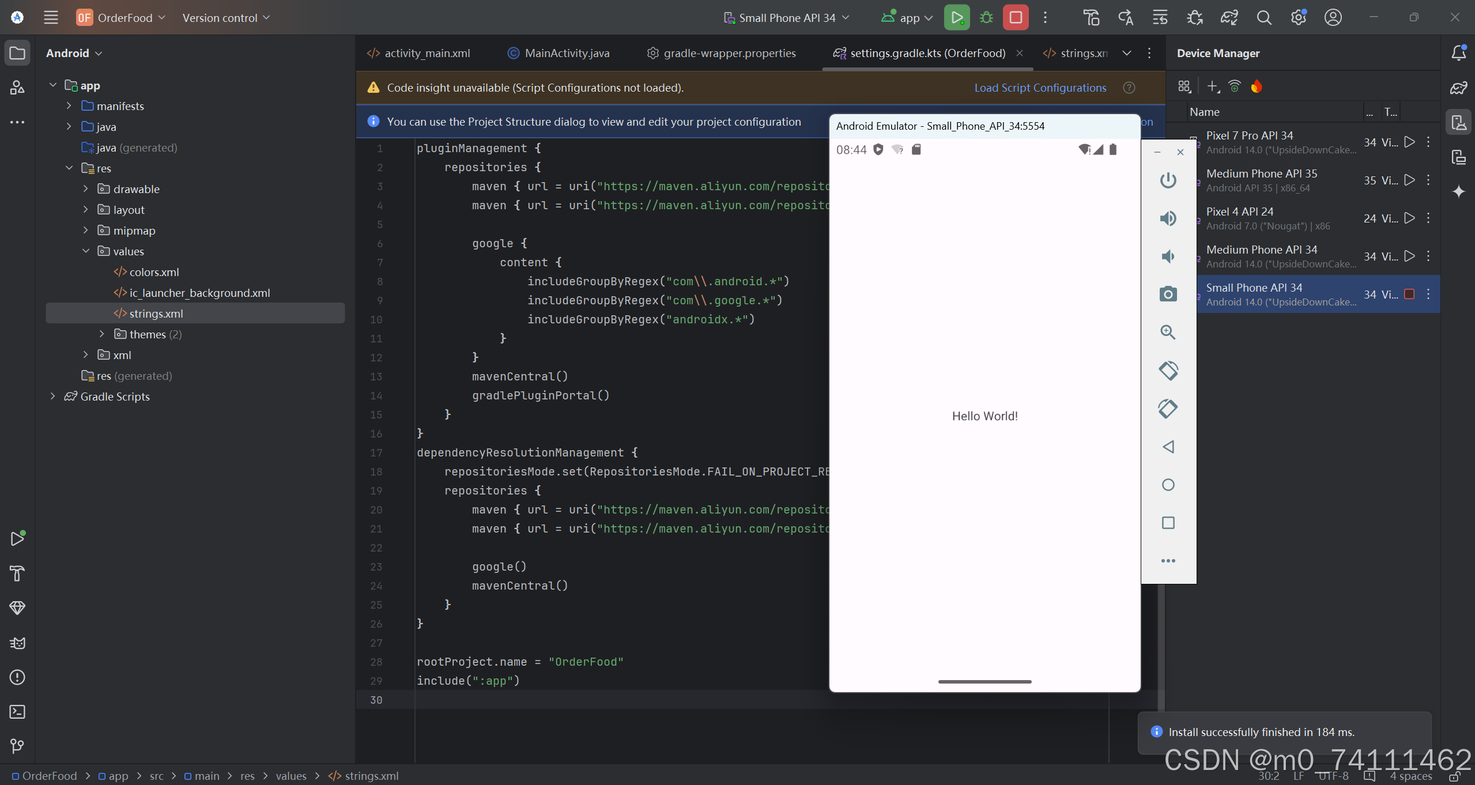Click Sync Project with Gradle Files icon

click(1229, 17)
